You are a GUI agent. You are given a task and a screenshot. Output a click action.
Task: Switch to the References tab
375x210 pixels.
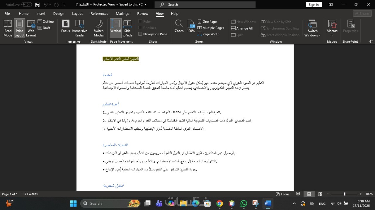click(x=99, y=13)
